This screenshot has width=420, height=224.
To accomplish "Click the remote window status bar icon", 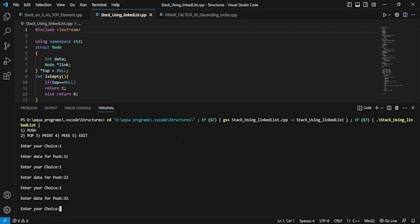I will (5, 221).
